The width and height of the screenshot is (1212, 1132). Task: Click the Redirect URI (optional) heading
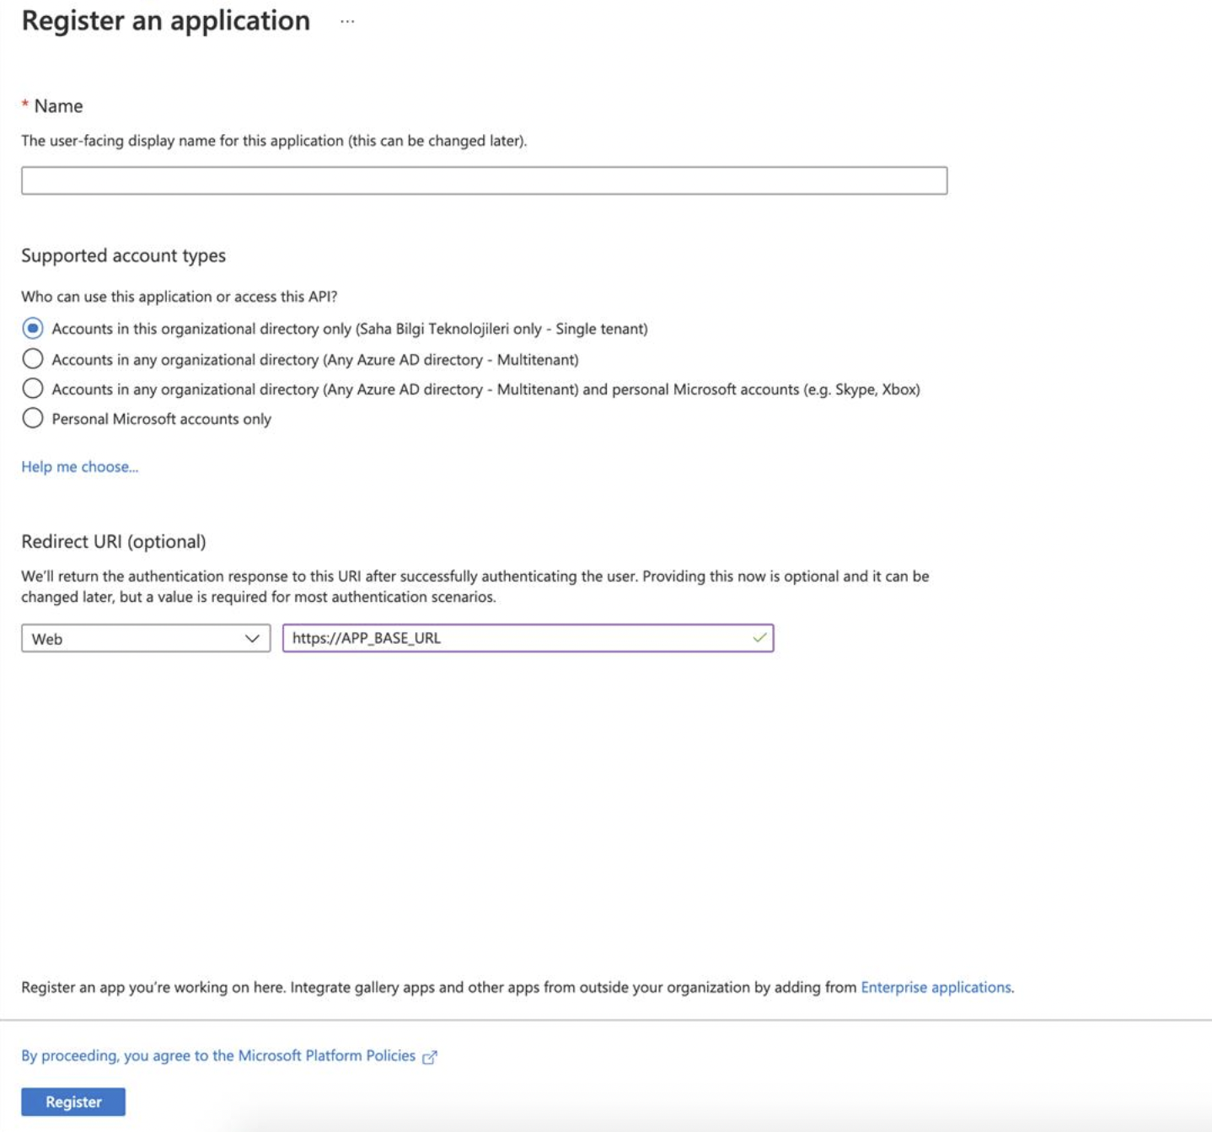coord(114,541)
